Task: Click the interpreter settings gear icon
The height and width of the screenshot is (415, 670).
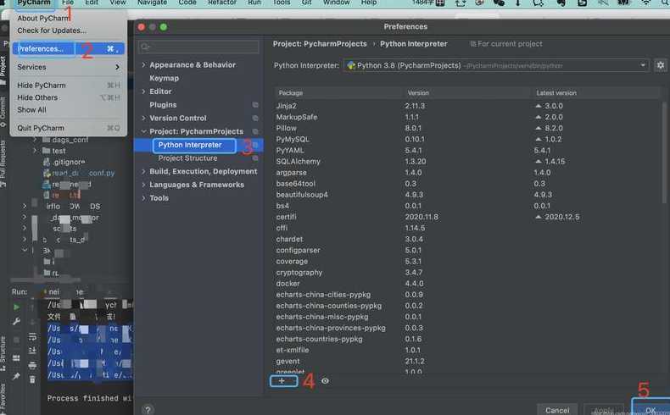Action: click(660, 65)
